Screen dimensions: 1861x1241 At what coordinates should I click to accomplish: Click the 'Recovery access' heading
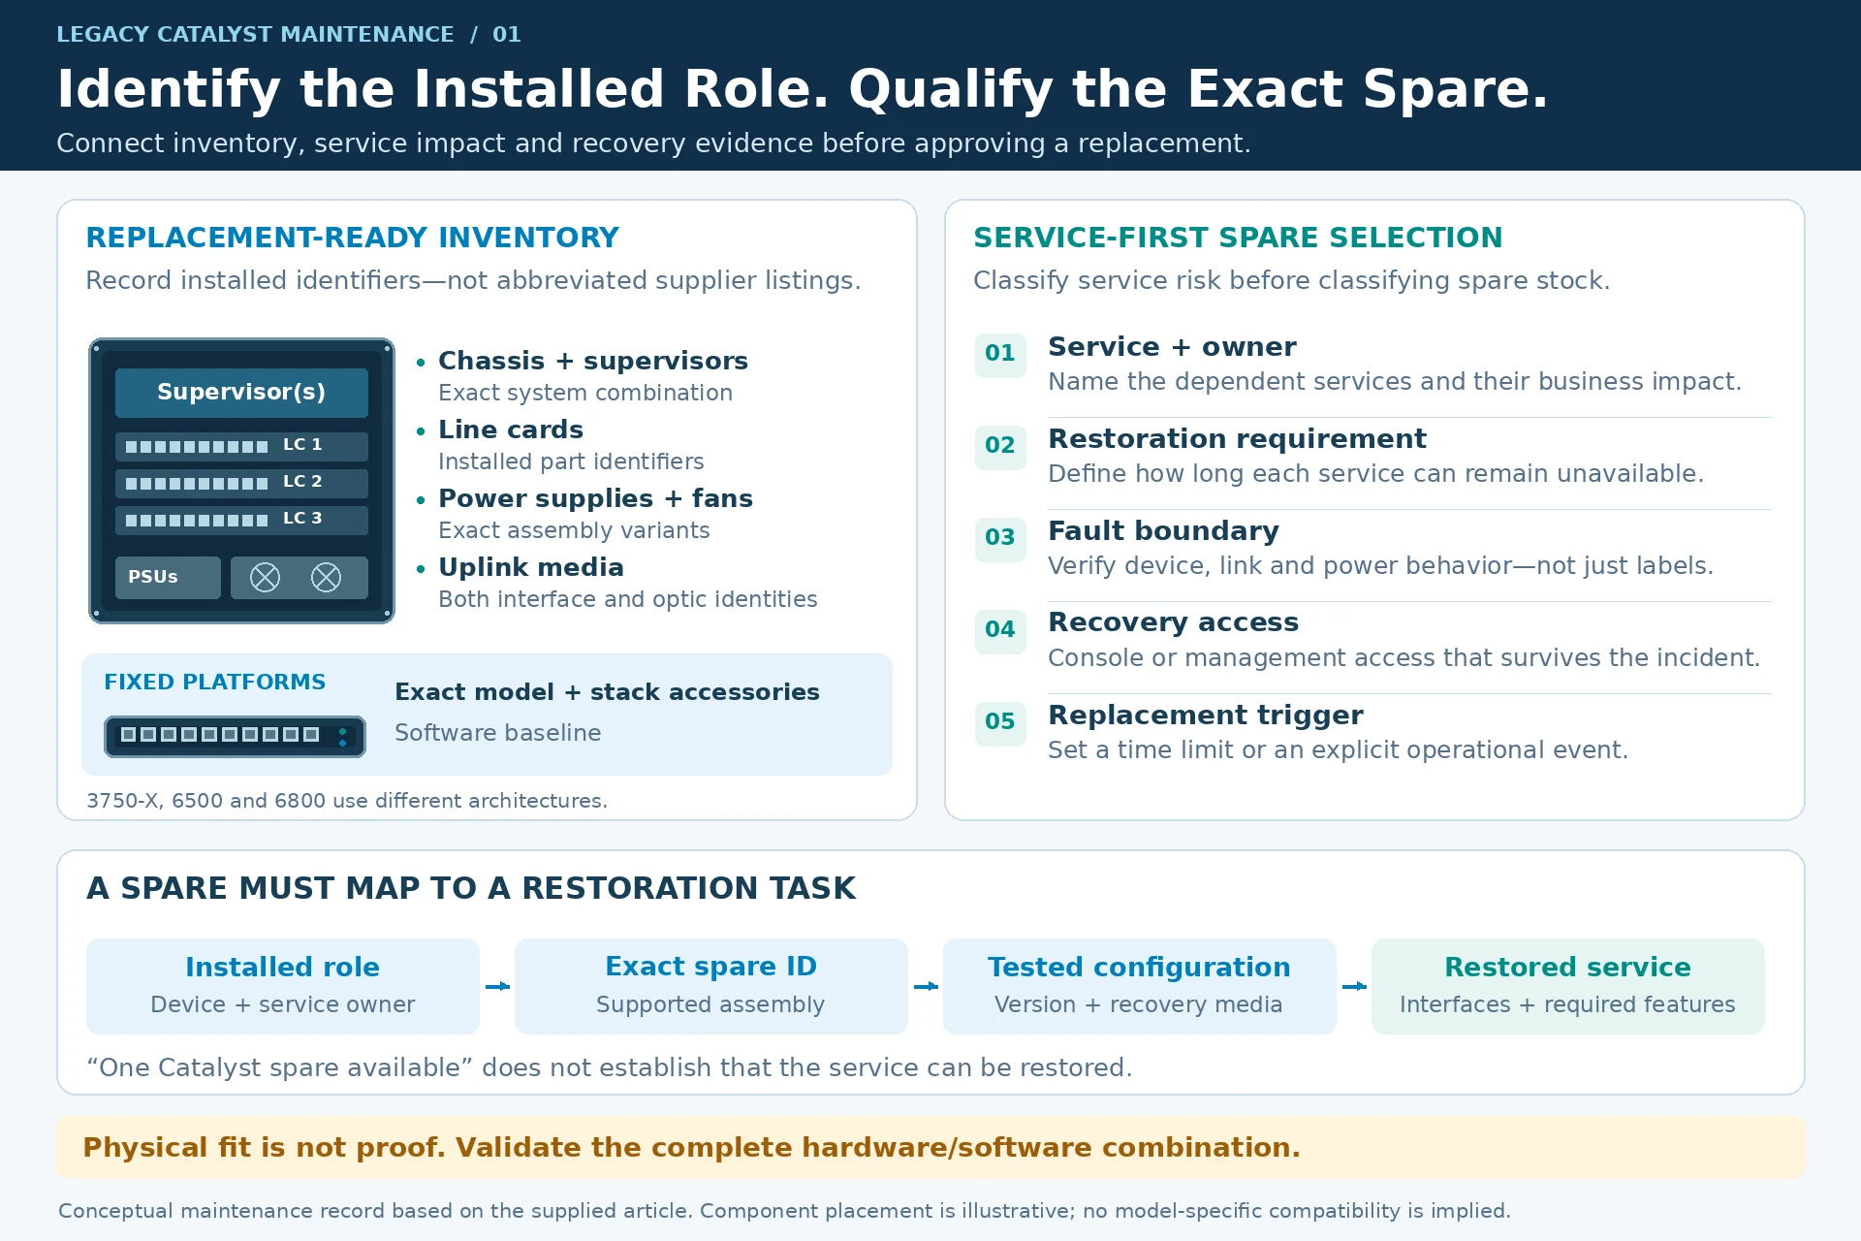[x=1173, y=622]
